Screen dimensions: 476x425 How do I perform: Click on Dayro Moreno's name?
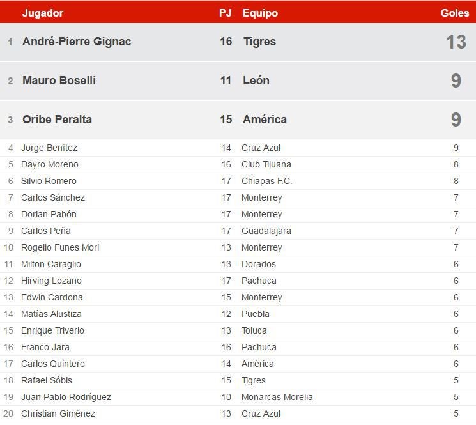click(x=50, y=164)
